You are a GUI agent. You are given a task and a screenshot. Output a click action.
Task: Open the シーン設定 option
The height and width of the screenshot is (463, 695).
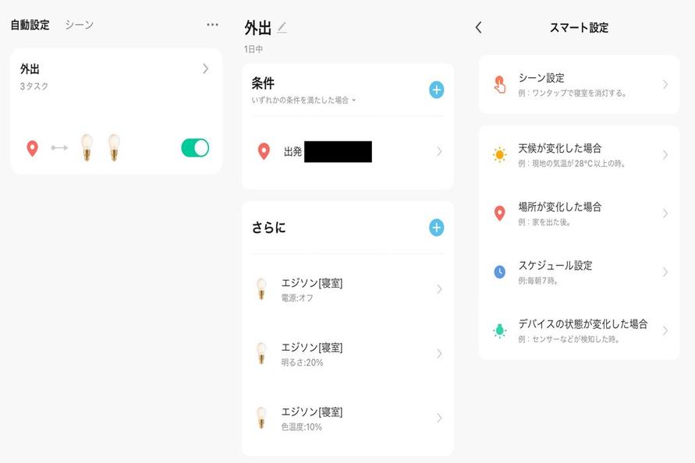point(579,84)
